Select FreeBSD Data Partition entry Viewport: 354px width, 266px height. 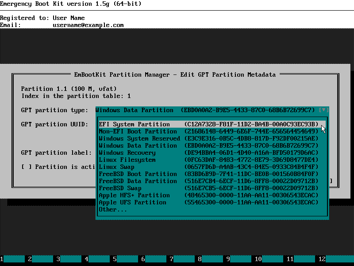212,181
